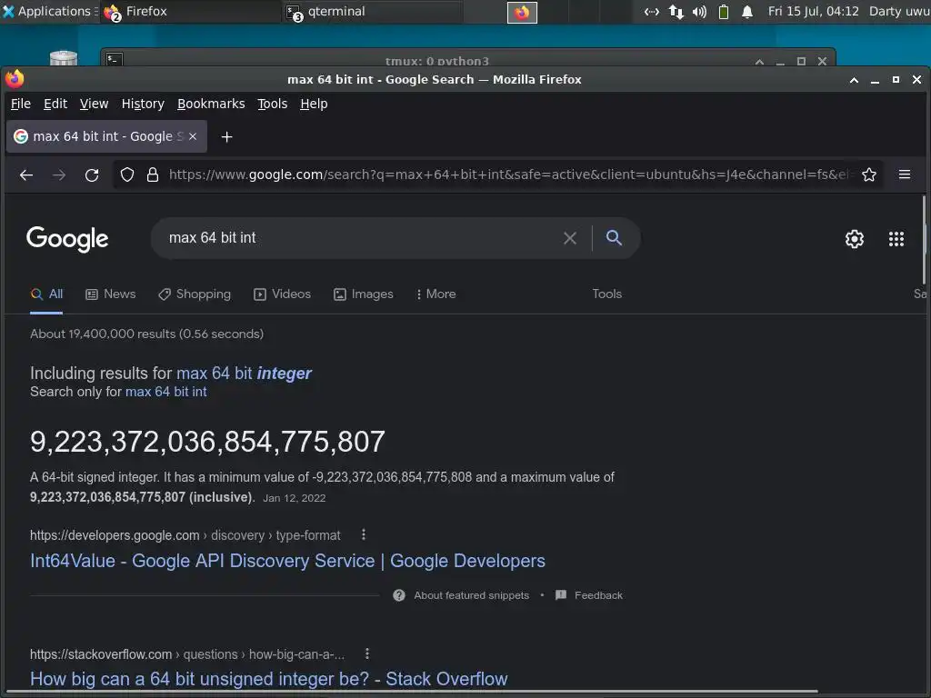This screenshot has height=698, width=931.
Task: Click the 9,223,372,036,854,775,807 answer
Action: click(208, 443)
